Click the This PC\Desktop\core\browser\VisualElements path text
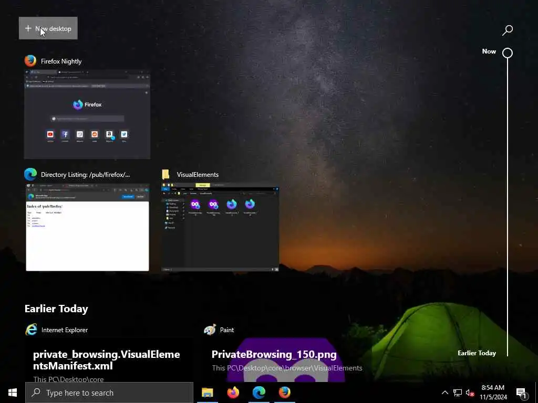The width and height of the screenshot is (538, 403). (287, 368)
